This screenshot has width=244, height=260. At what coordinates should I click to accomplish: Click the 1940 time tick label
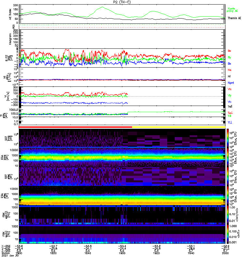pos(191,253)
